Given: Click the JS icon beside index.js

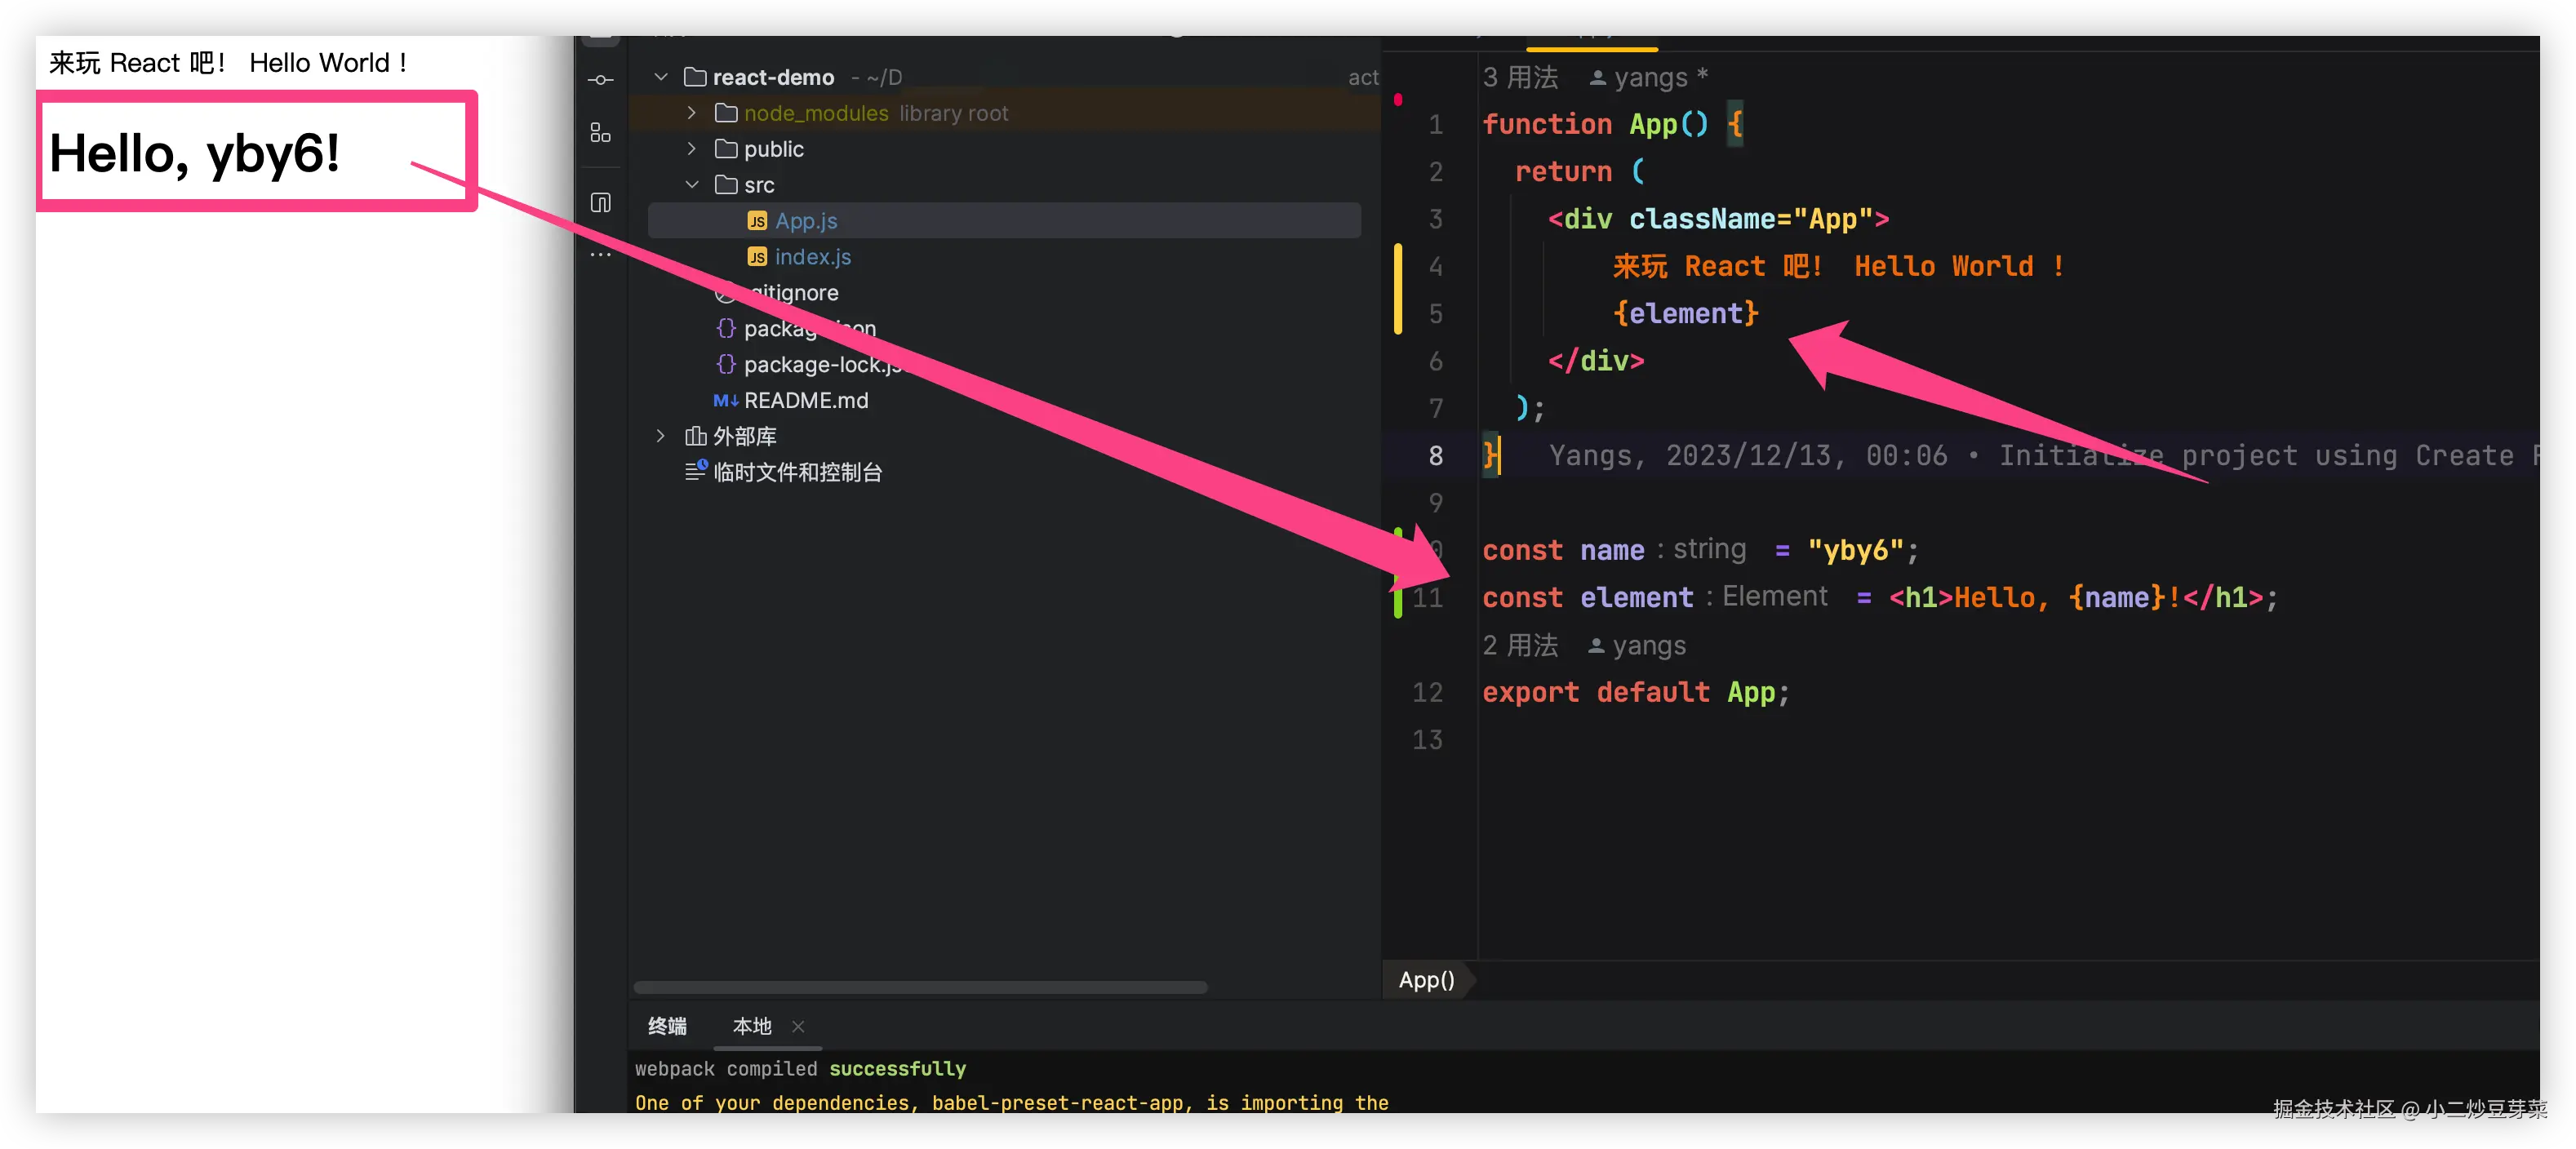Looking at the screenshot, I should (757, 257).
